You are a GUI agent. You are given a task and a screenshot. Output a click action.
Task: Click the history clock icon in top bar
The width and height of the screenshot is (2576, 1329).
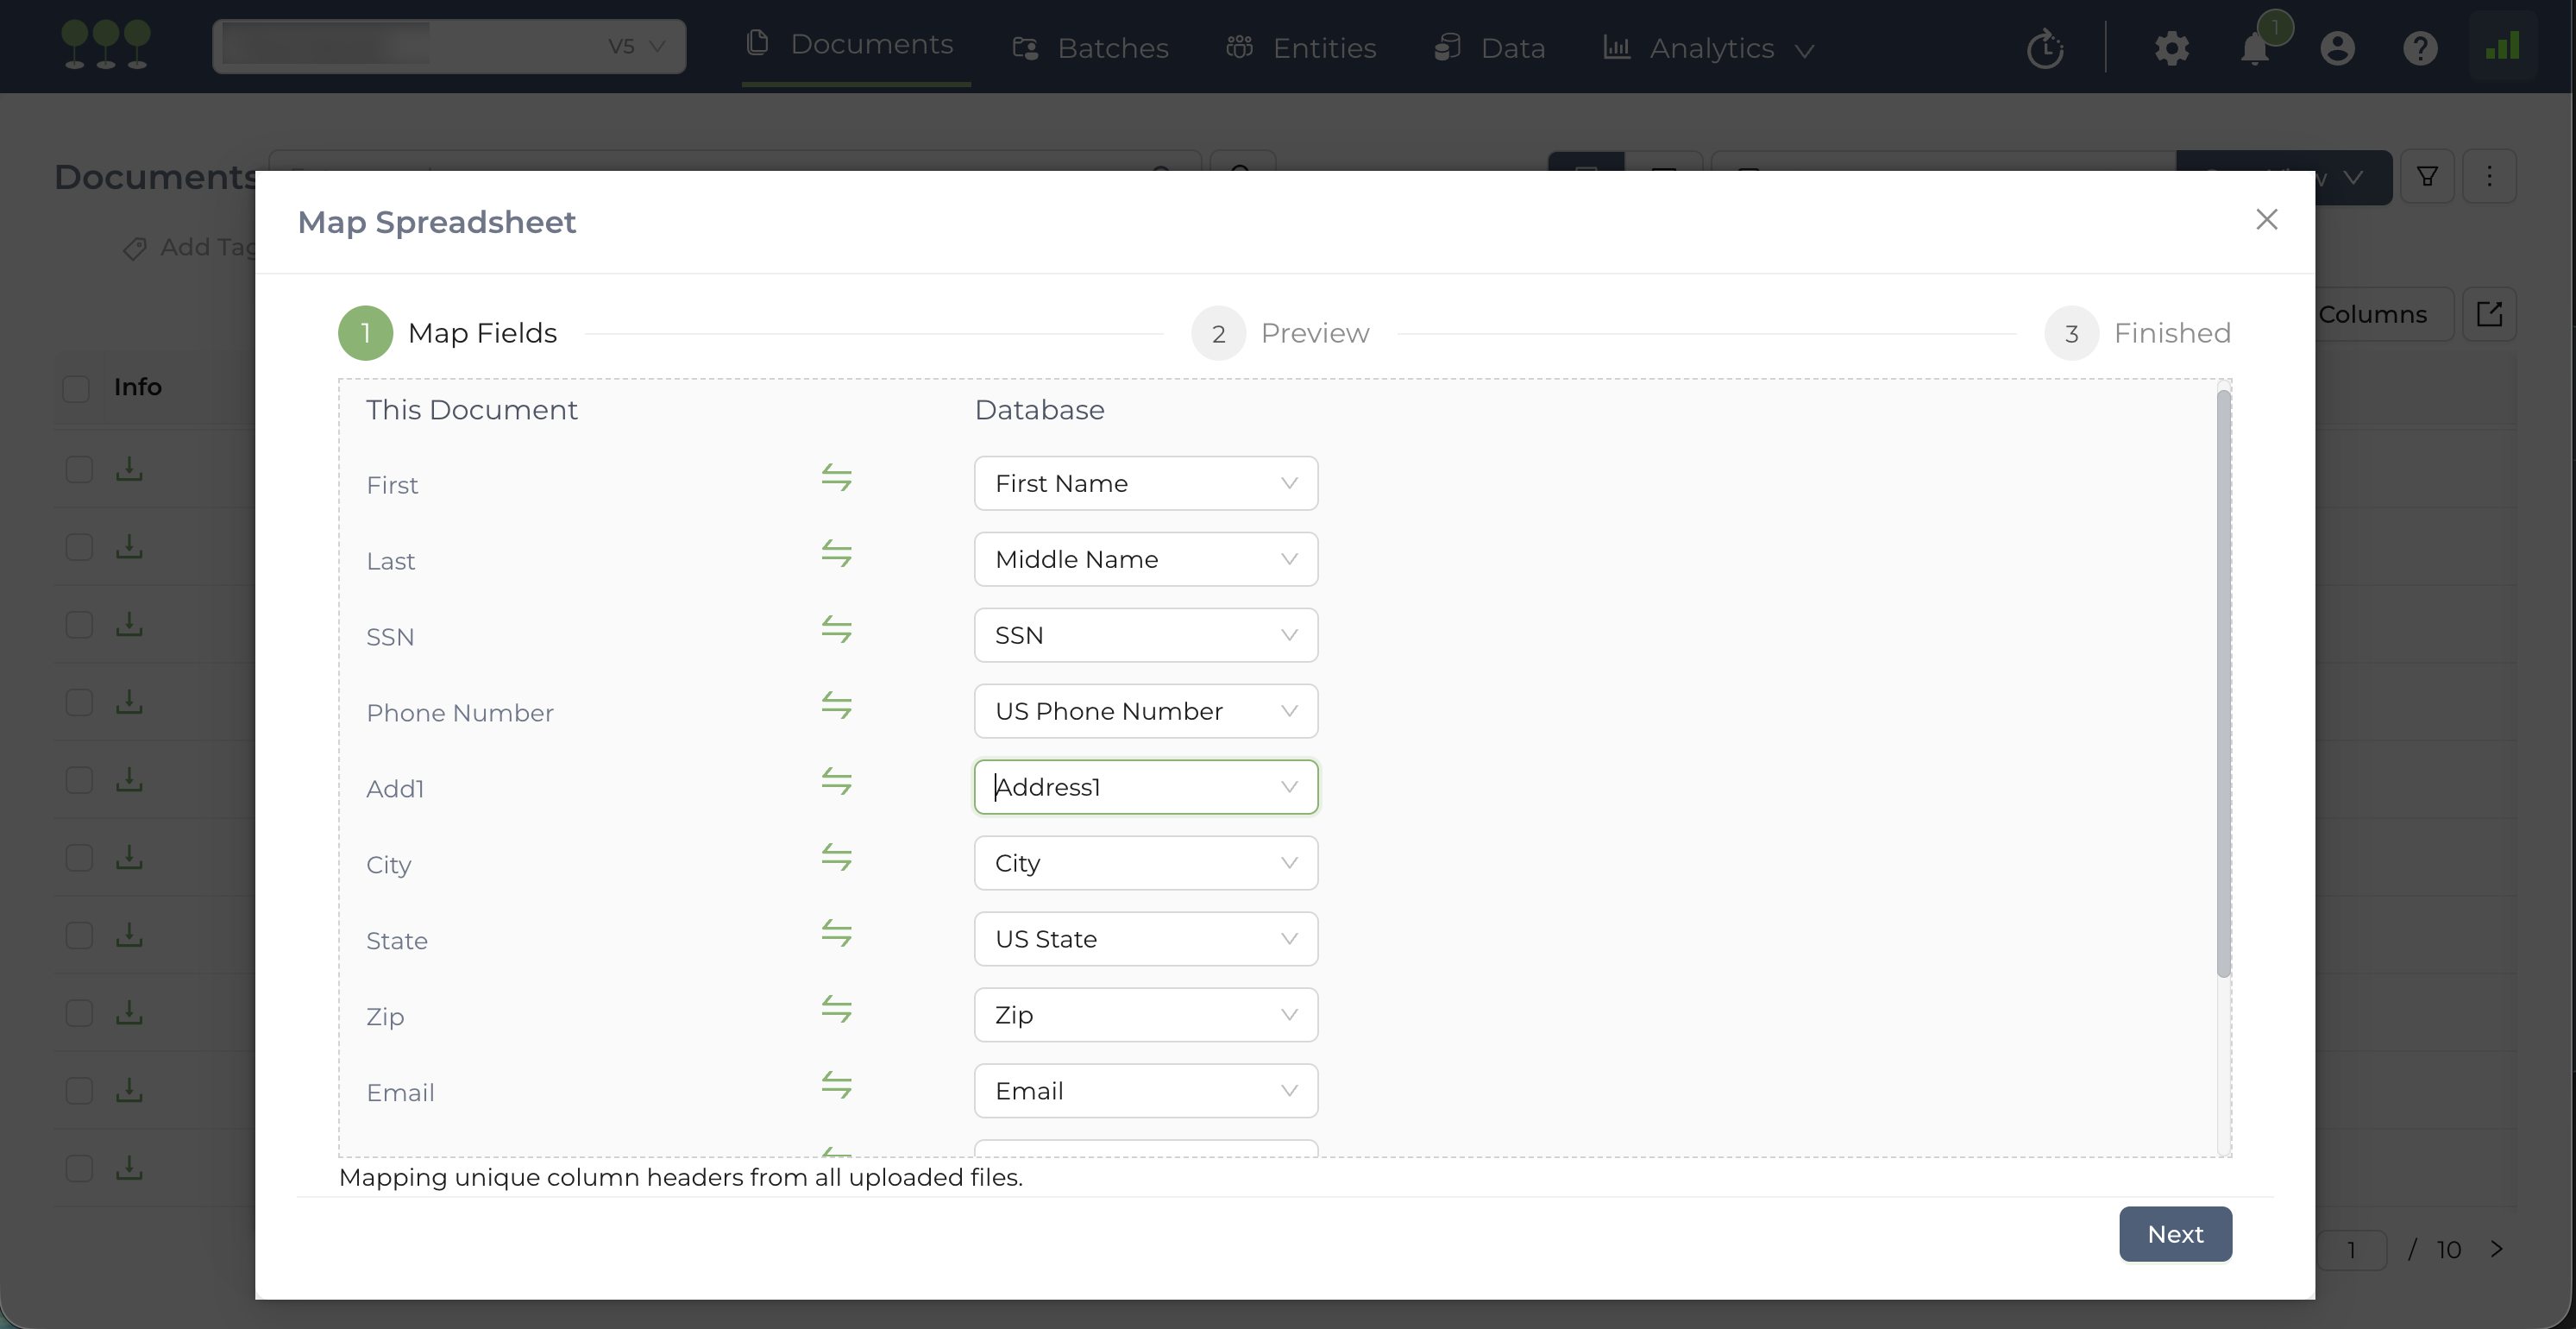point(2045,48)
